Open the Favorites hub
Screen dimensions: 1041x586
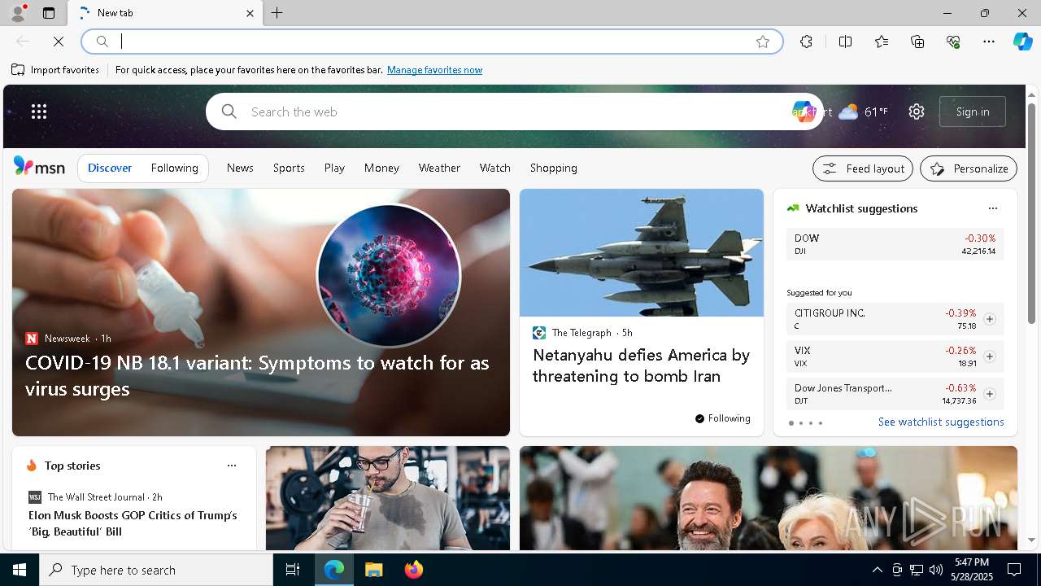882,42
